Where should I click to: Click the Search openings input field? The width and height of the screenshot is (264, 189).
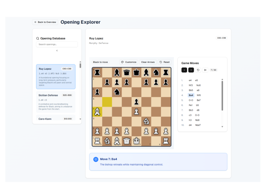[57, 45]
